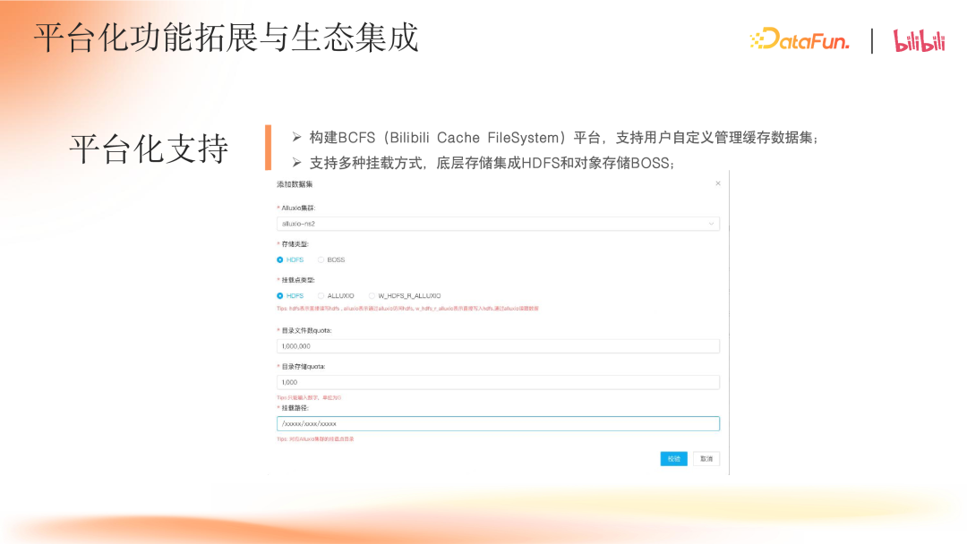The image size is (967, 544).
Task: Focus the 挂载路径 path input field
Action: 498,424
